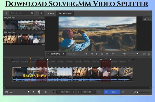Open the PLAYER tab
Viewport: 155px width, 102px height.
(x=51, y=13)
